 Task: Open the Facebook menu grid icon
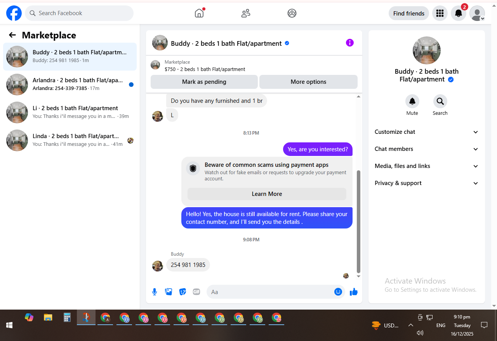click(x=440, y=13)
